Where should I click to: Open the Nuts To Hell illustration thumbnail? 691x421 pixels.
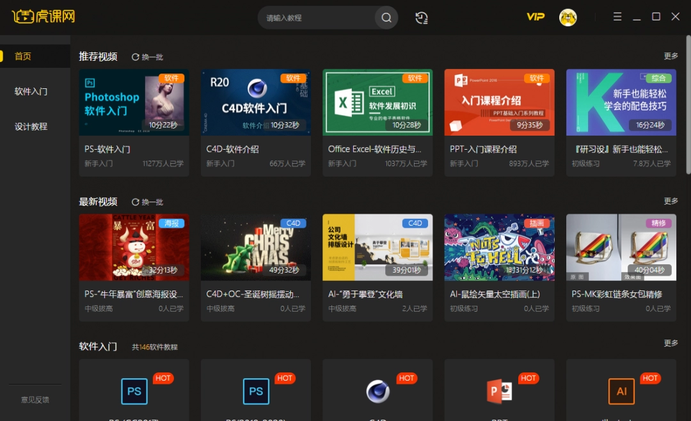[x=499, y=248]
